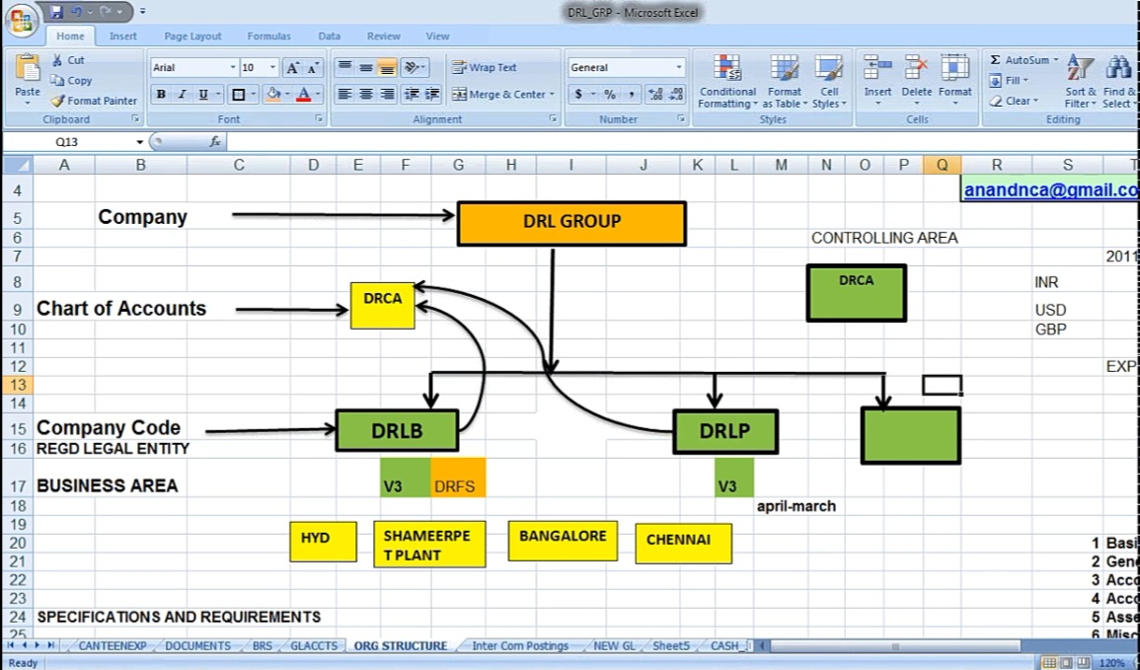
Task: Activate the Format Painter
Action: tap(94, 101)
